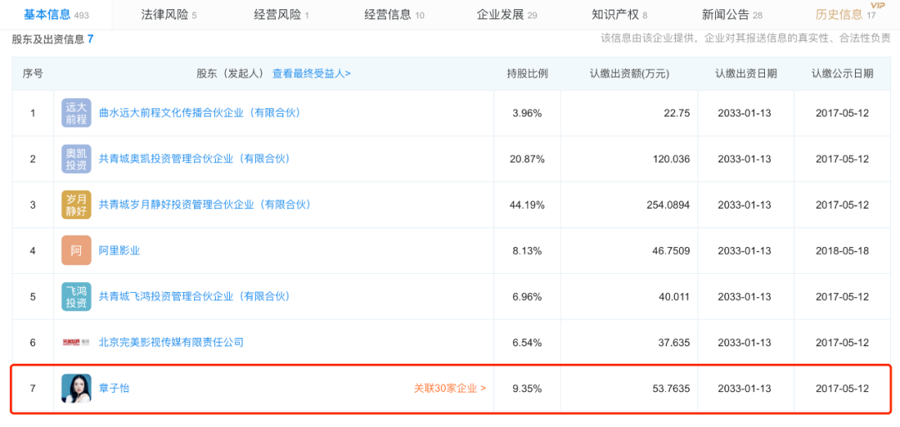
Task: Open the 历史信息 VIP tab
Action: (x=845, y=15)
